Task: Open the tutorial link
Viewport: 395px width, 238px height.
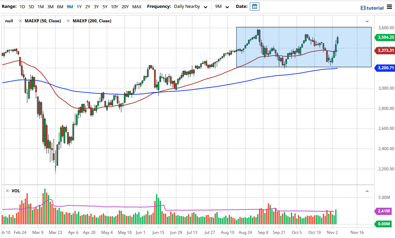Action: click(x=375, y=8)
